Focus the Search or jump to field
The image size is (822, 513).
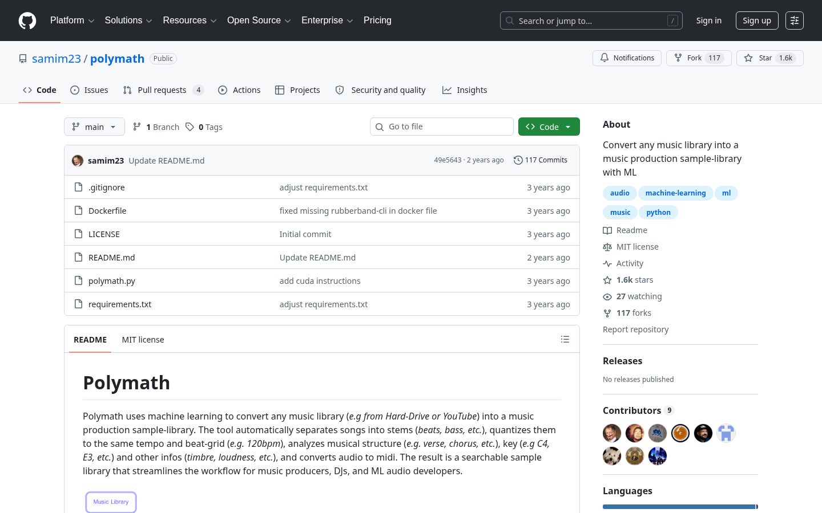[x=591, y=21]
